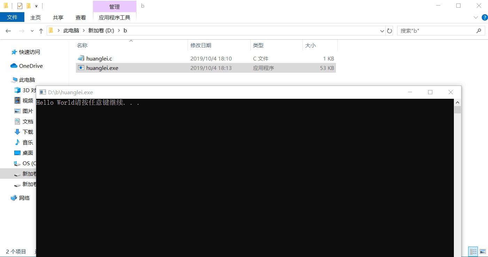Image resolution: width=488 pixels, height=257 pixels.
Task: Select the huanglei.exe application icon
Action: [81, 68]
